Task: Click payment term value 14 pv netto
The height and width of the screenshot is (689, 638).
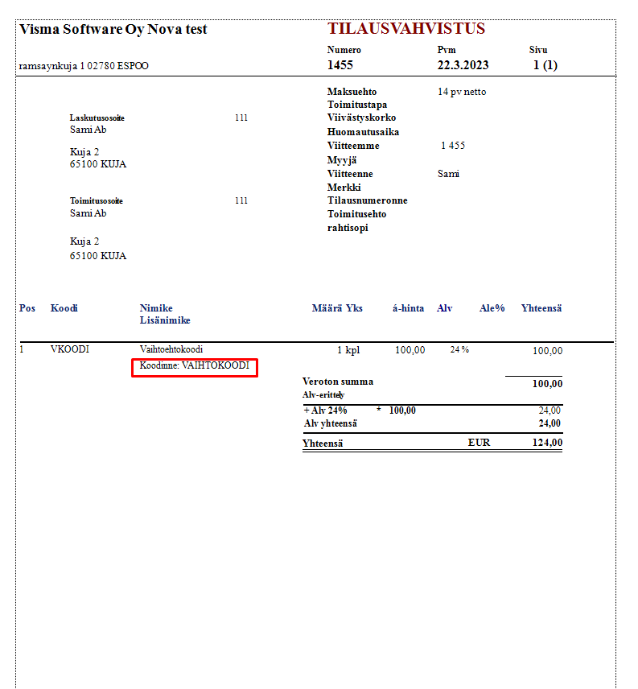Action: click(x=462, y=92)
